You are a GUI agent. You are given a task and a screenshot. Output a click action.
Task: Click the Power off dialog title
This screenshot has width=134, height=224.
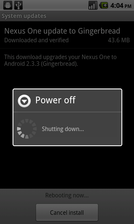[x=55, y=100]
